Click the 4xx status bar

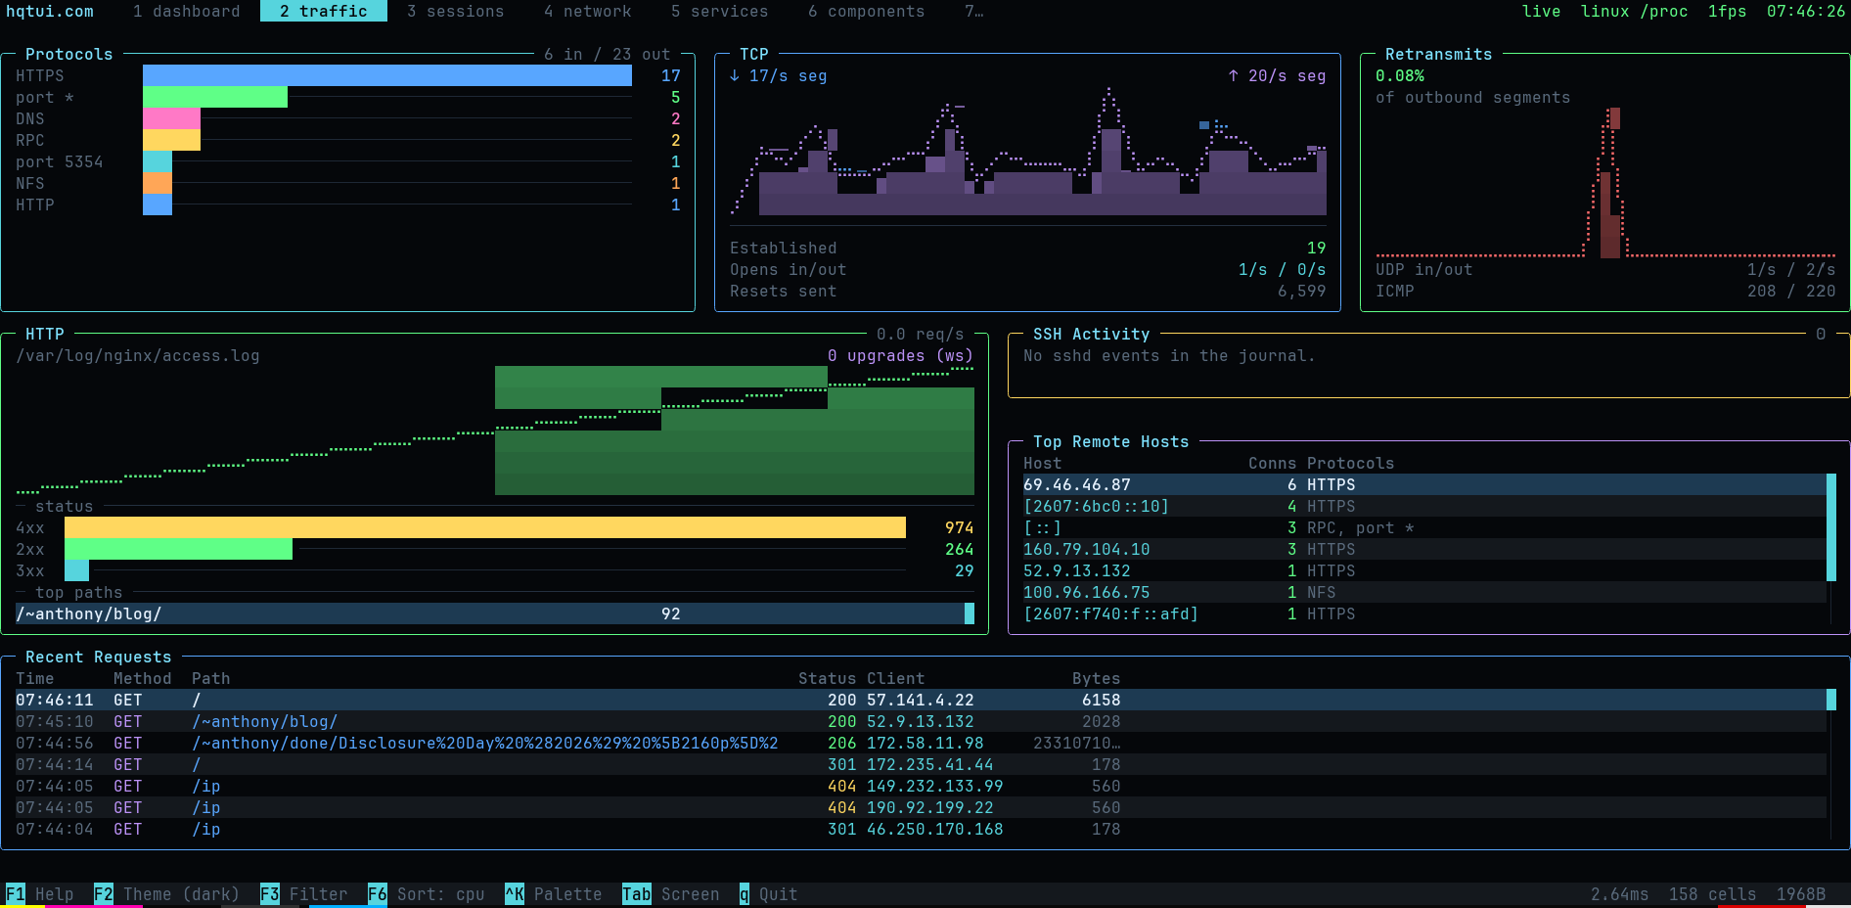pos(485,527)
